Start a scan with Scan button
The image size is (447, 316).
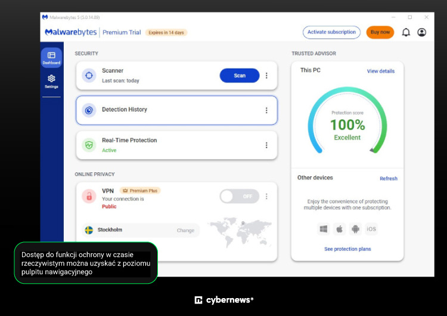(240, 76)
